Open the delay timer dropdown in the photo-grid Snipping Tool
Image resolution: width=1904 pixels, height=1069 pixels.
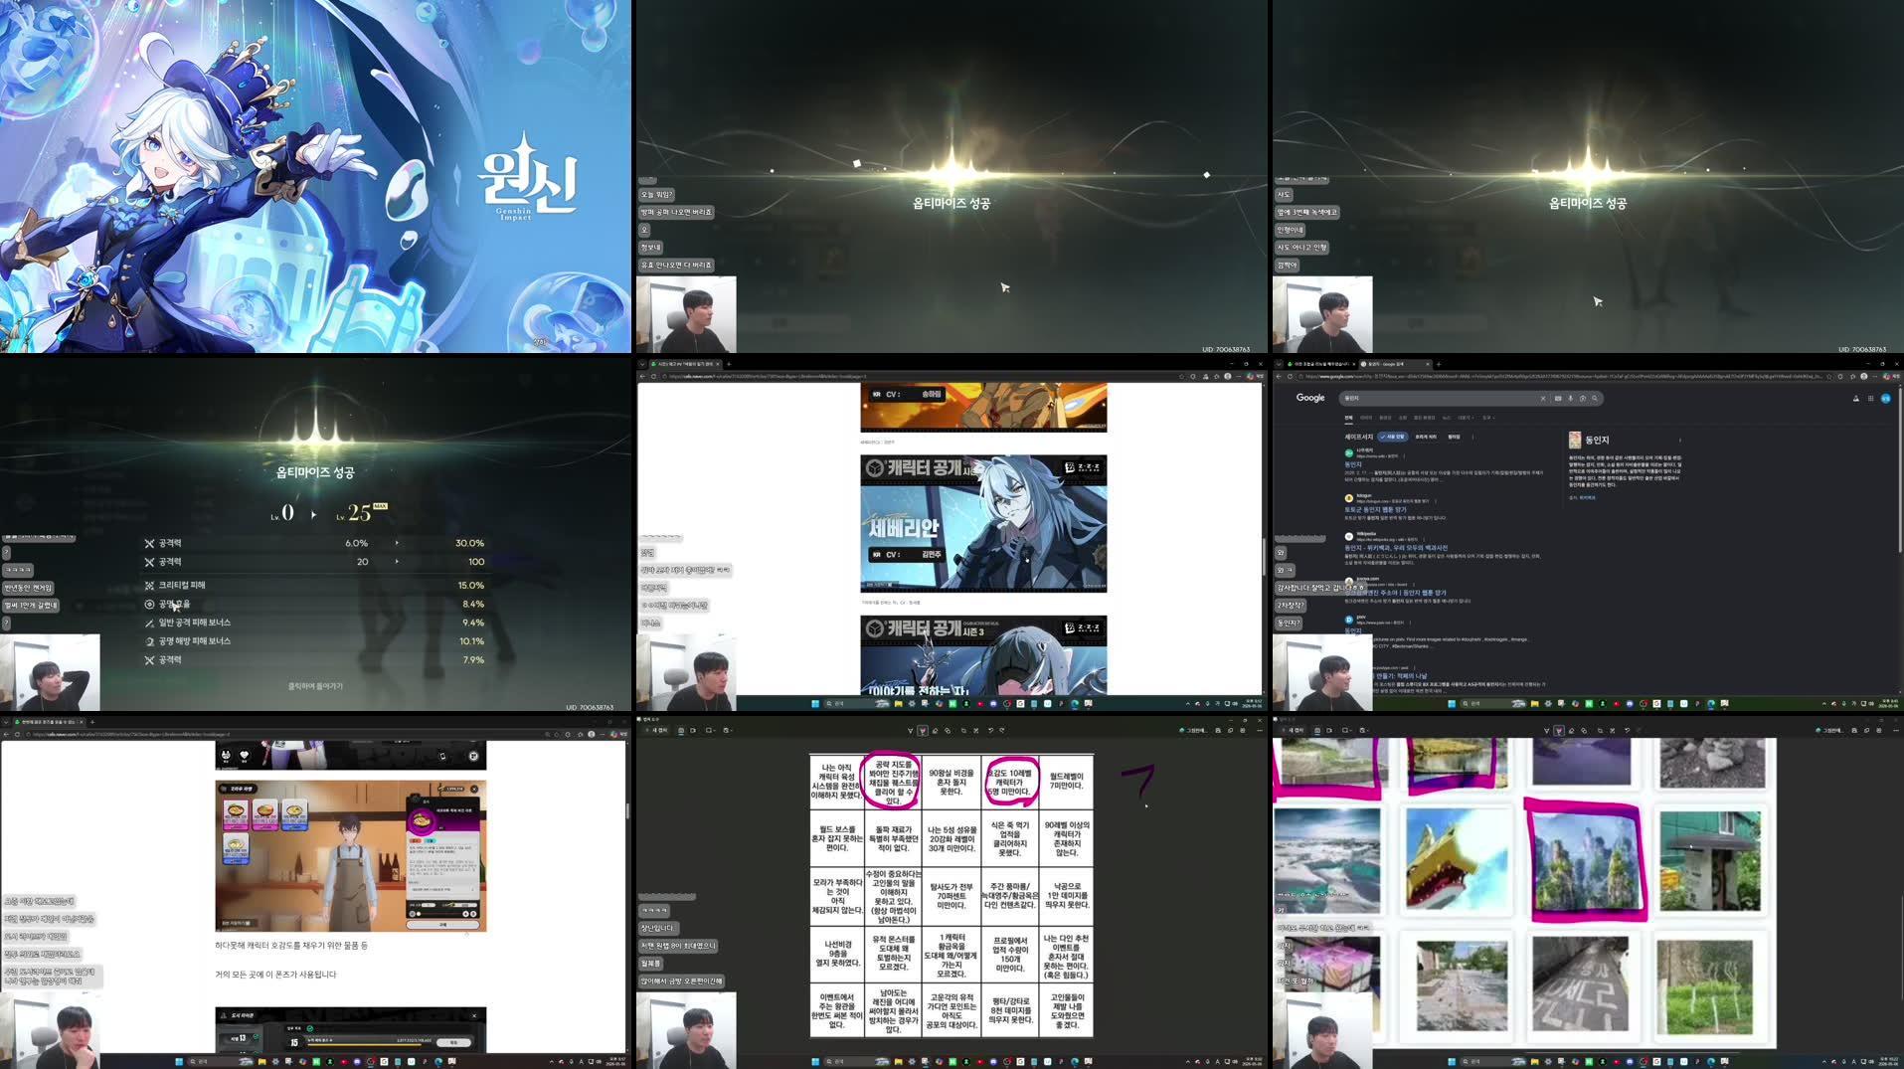(x=1364, y=731)
